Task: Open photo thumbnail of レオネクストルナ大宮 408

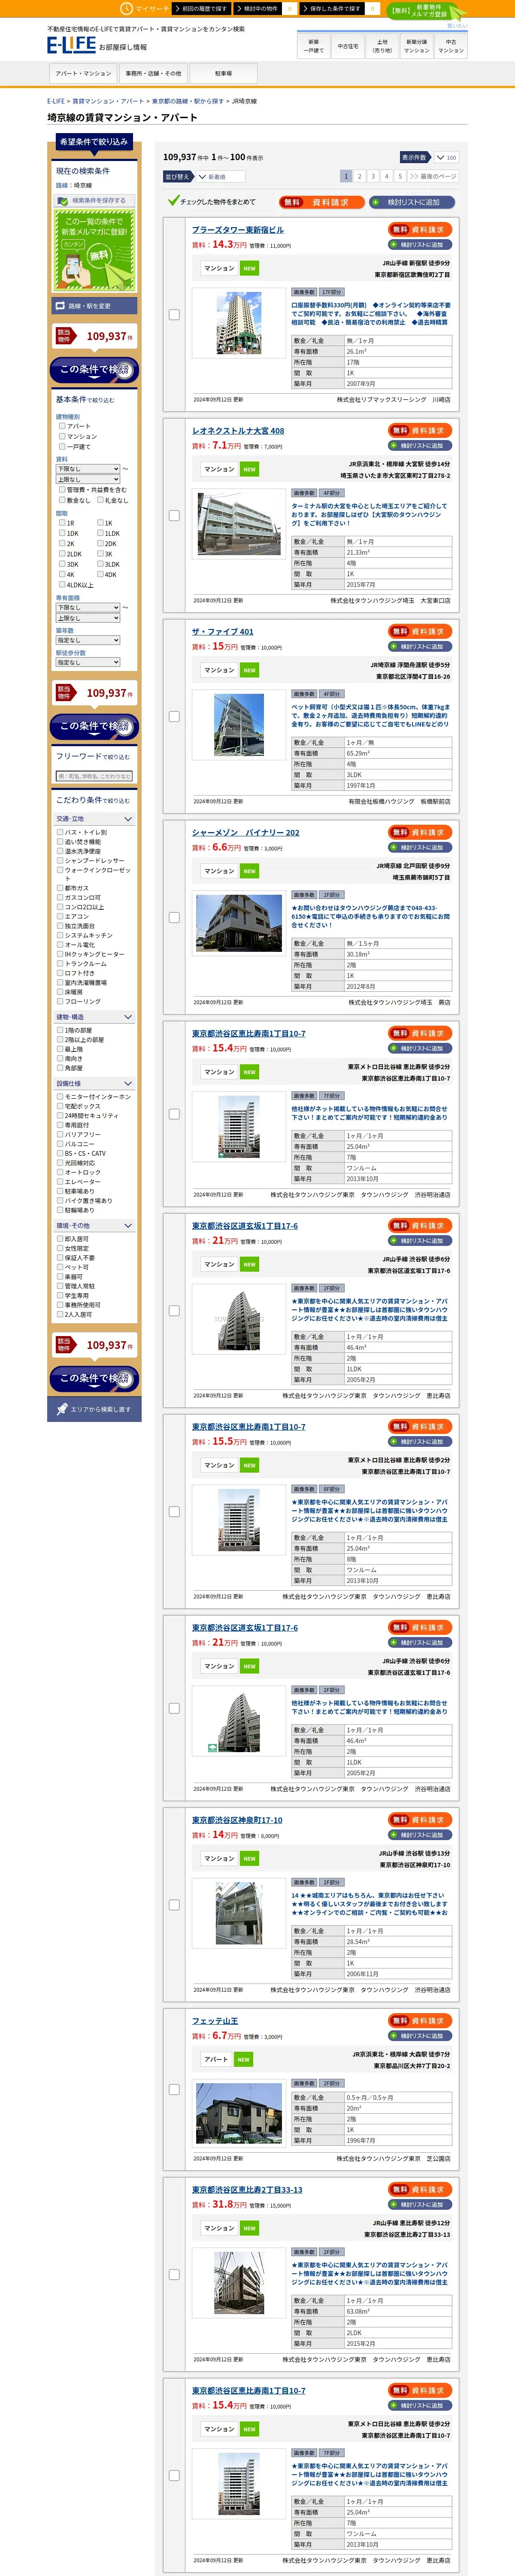Action: click(x=239, y=524)
